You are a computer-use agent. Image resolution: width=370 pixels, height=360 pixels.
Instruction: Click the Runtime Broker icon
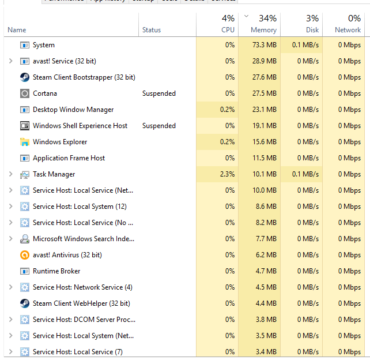pyautogui.click(x=25, y=271)
